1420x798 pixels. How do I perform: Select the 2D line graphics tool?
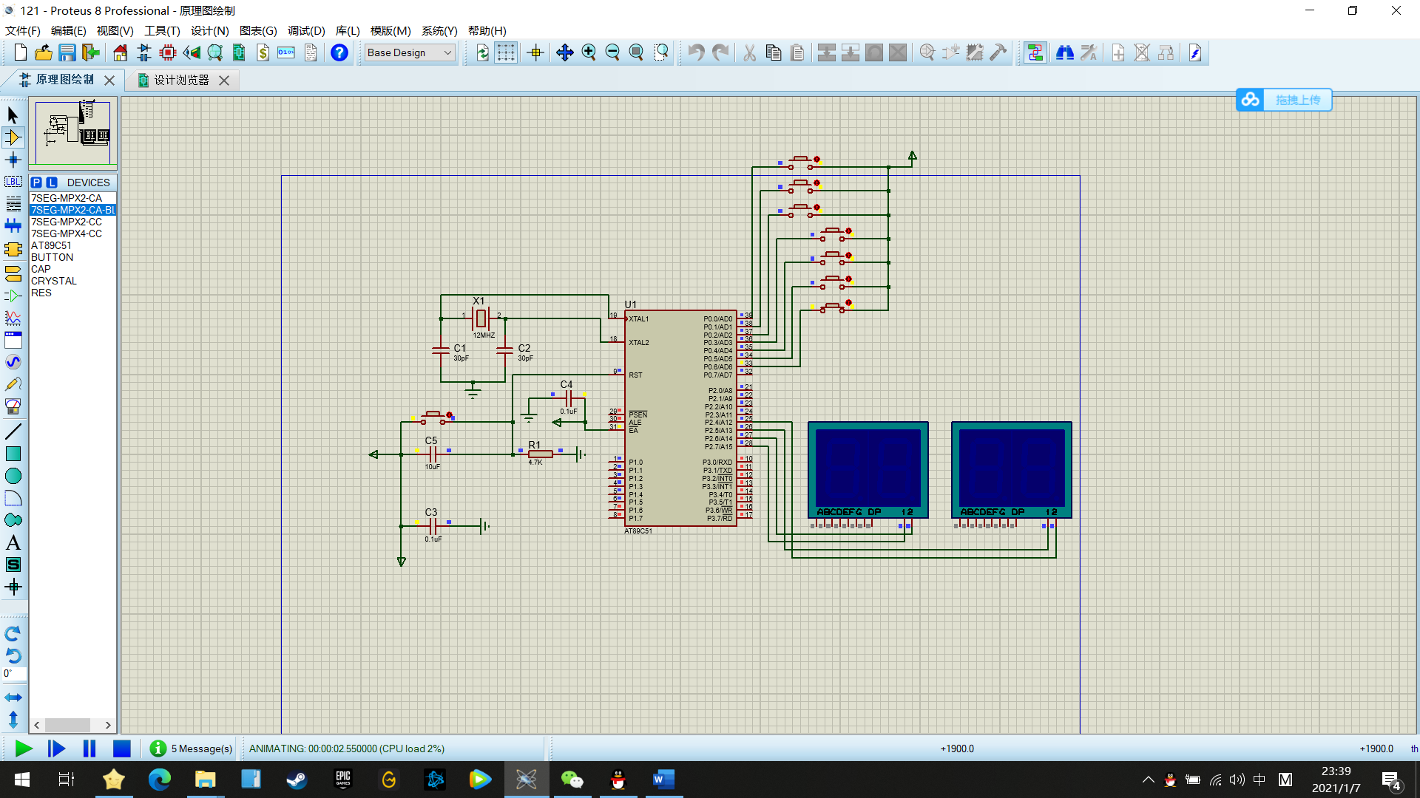(x=13, y=432)
